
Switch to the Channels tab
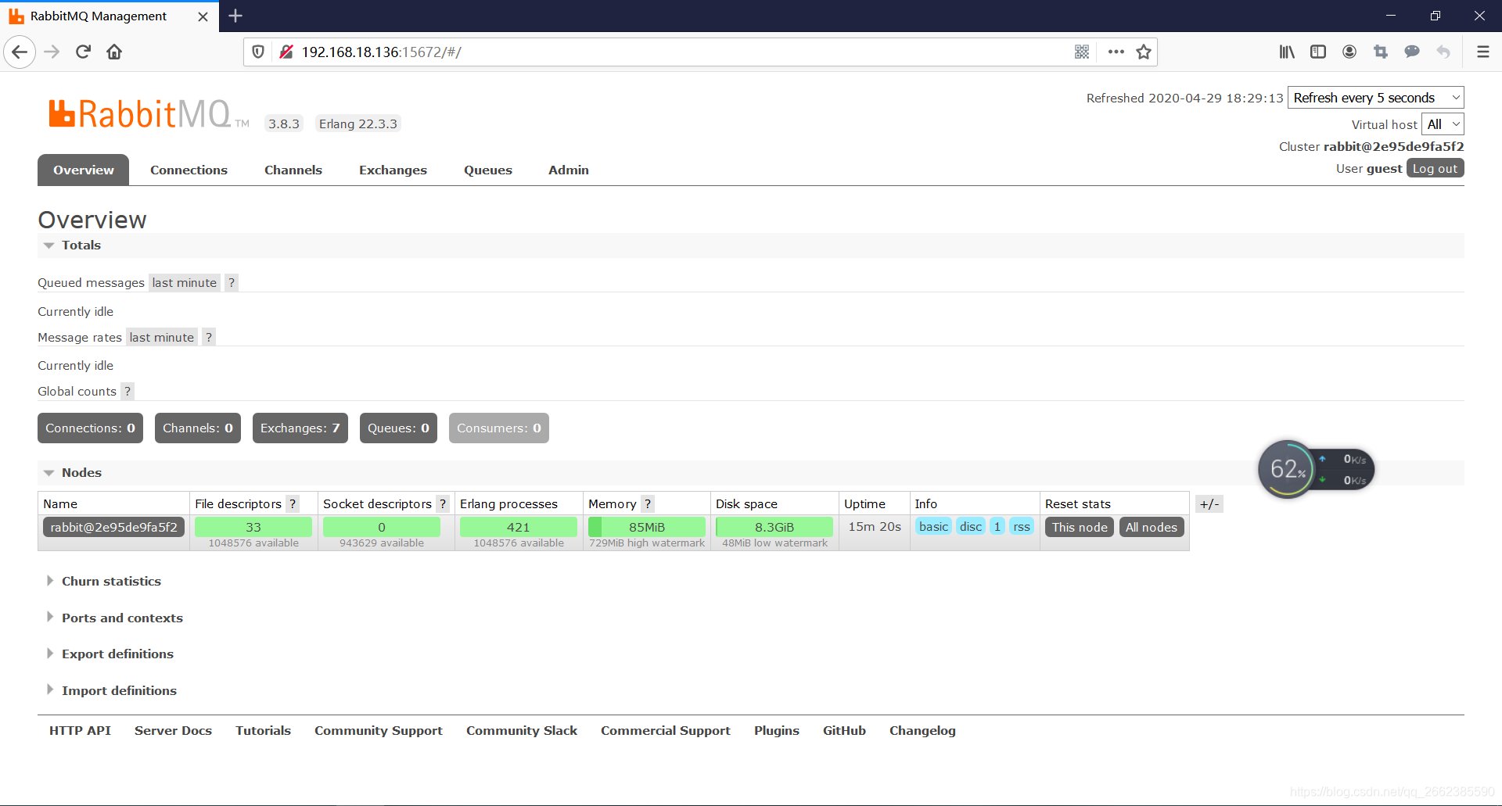click(293, 170)
